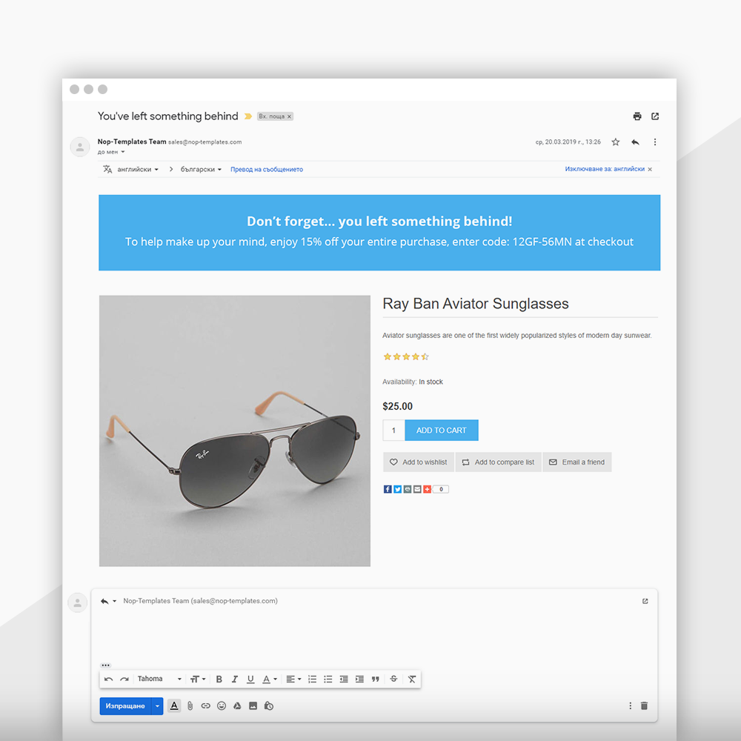Viewport: 741px width, 741px height.
Task: Open the email in a new window
Action: (655, 116)
